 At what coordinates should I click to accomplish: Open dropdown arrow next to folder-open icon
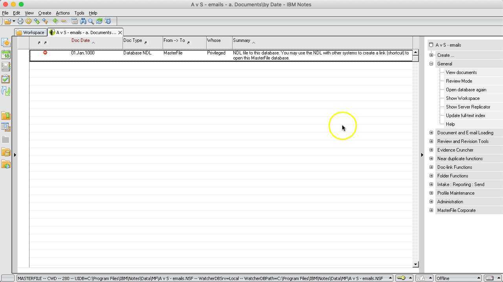click(x=14, y=21)
